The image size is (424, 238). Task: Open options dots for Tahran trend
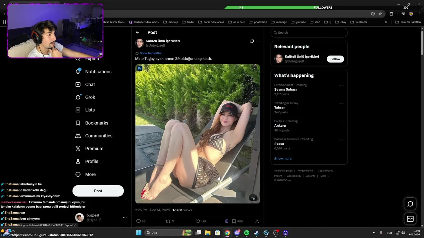point(342,104)
